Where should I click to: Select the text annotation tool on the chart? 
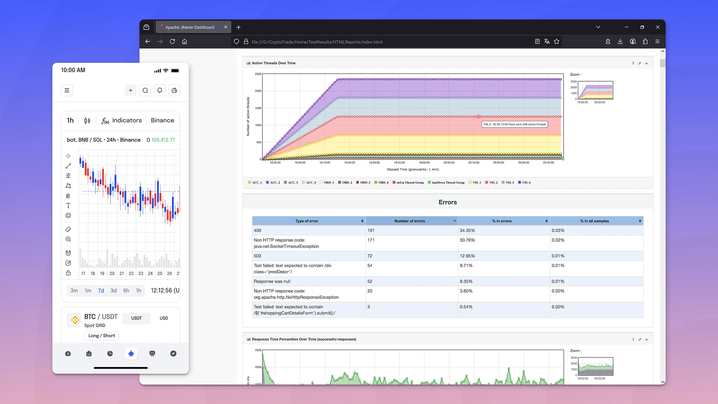[x=68, y=206]
